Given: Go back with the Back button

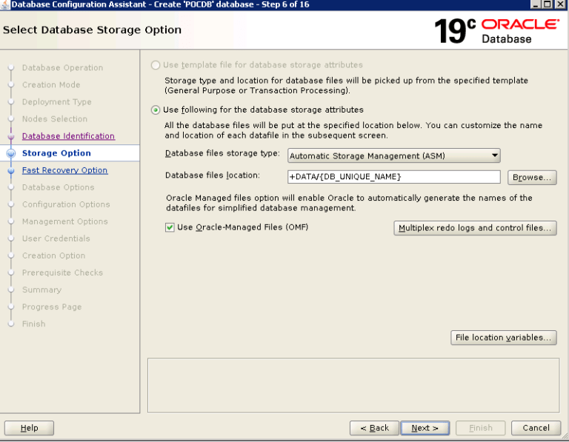Looking at the screenshot, I should coord(374,428).
